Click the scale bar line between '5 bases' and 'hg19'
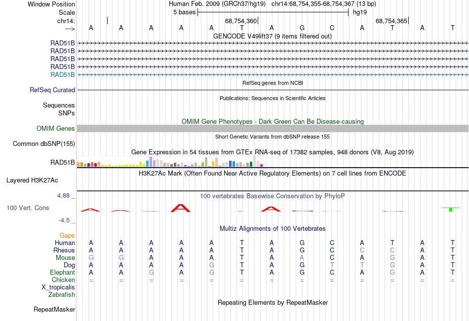Image resolution: width=469 pixels, height=321 pixels. tap(273, 12)
